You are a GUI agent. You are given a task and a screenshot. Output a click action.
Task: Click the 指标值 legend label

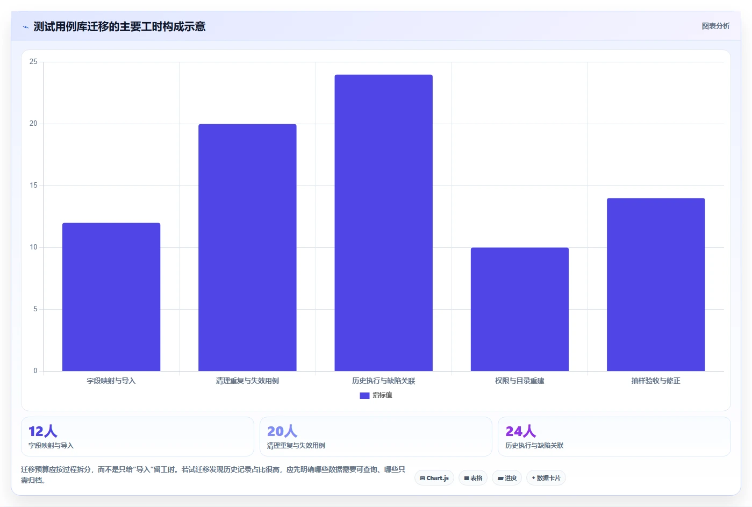pos(383,395)
